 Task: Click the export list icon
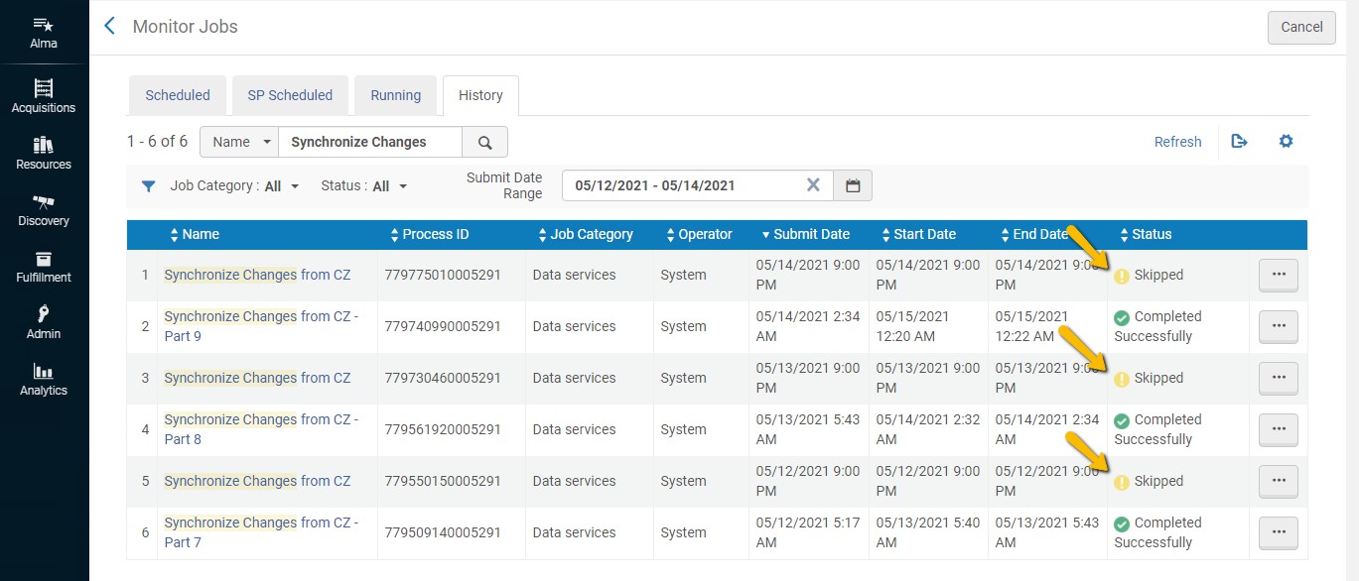[1239, 142]
